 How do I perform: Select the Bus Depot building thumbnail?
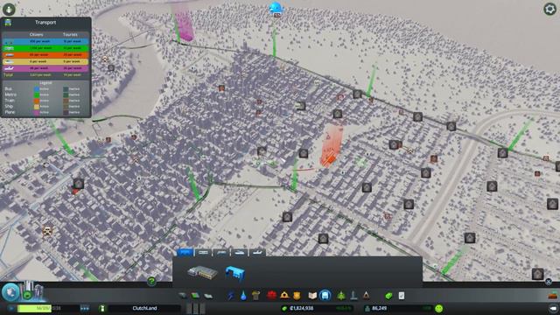[x=202, y=272]
